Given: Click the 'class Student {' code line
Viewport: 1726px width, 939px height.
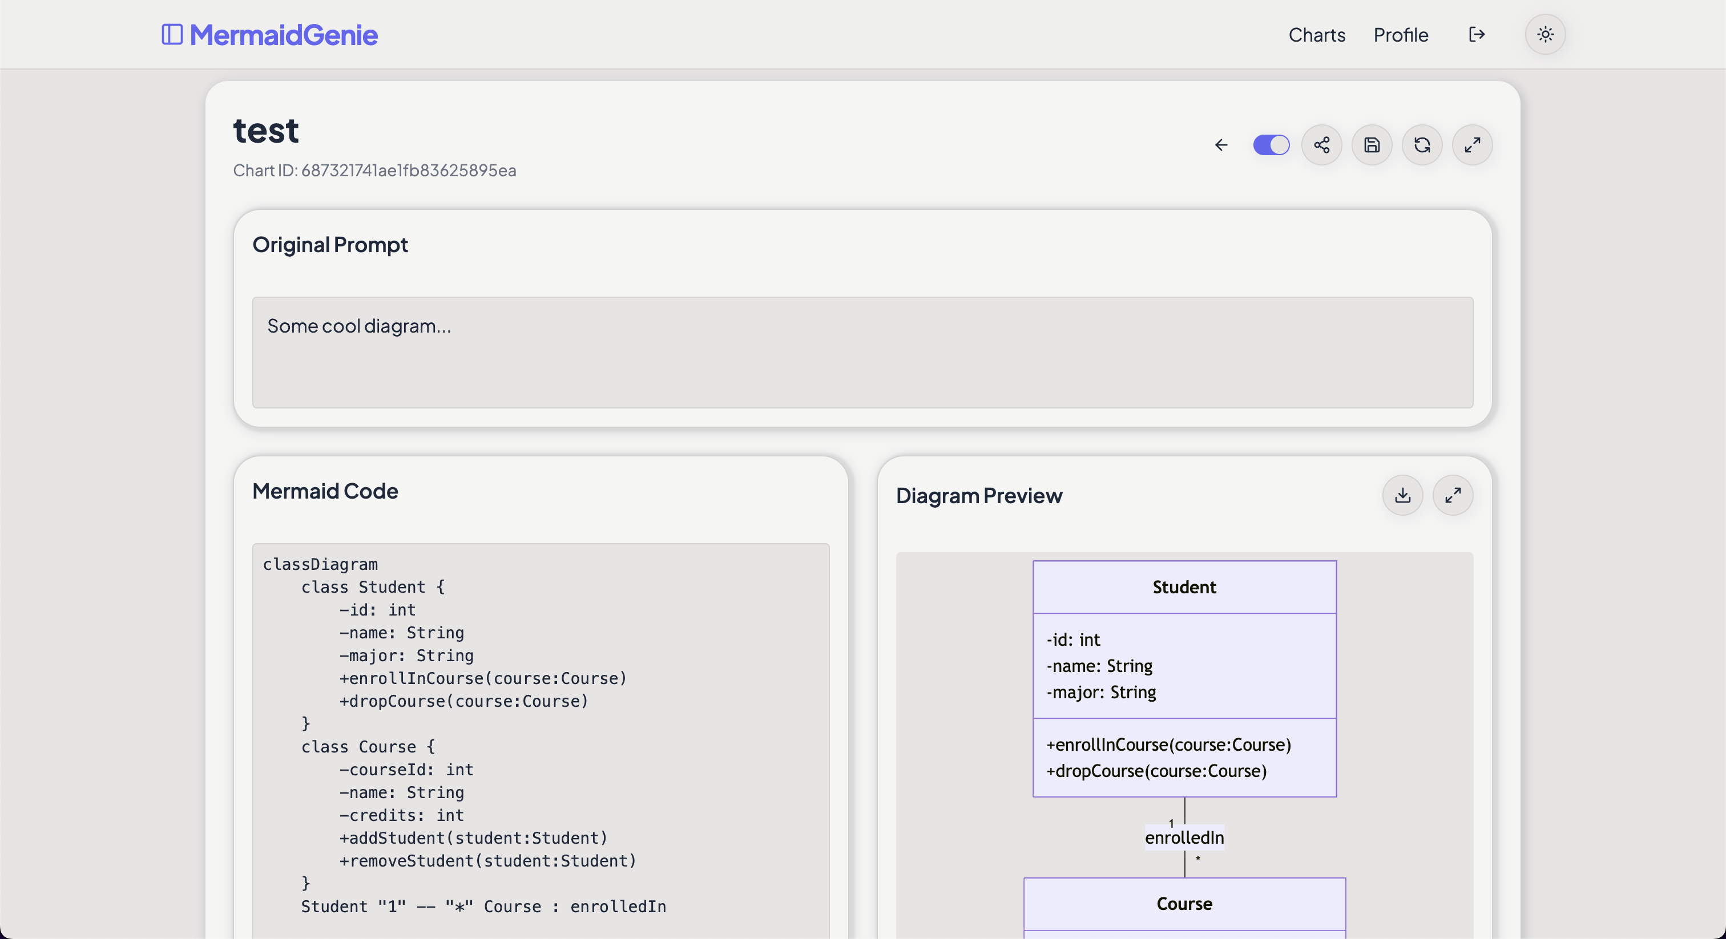Looking at the screenshot, I should tap(373, 586).
